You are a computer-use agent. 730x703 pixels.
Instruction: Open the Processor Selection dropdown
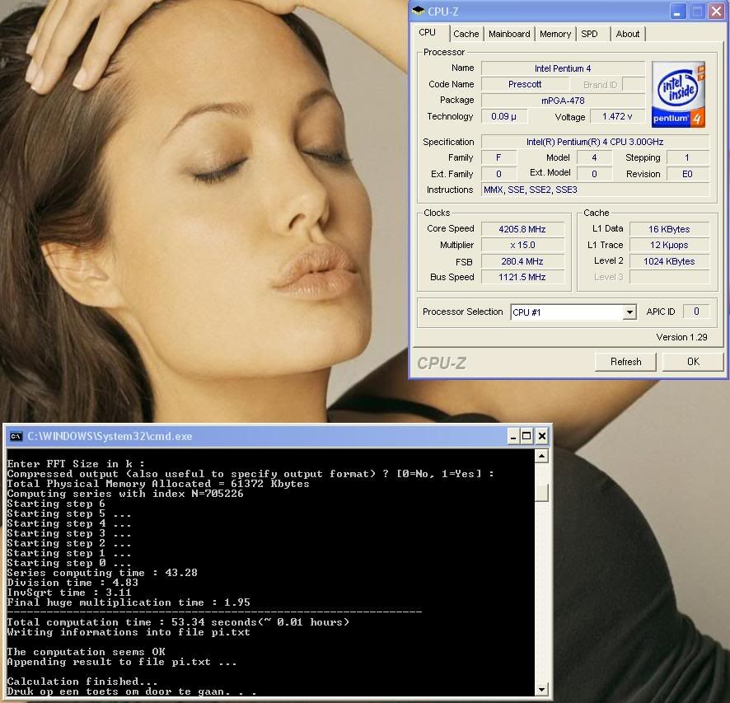tap(629, 312)
